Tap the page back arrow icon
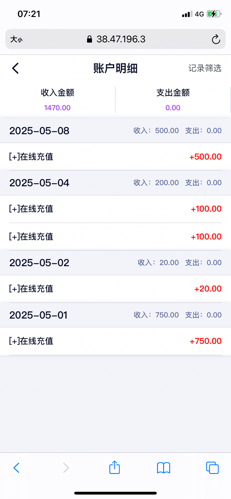The width and height of the screenshot is (231, 499). 16,68
